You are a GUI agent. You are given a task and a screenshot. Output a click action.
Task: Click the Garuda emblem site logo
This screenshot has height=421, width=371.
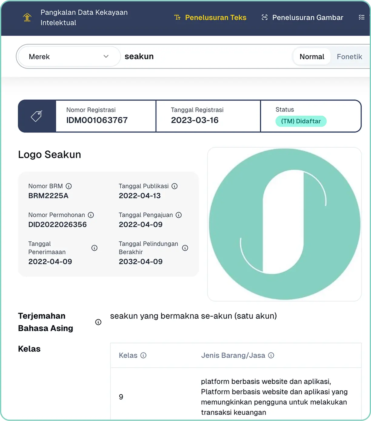pyautogui.click(x=27, y=17)
